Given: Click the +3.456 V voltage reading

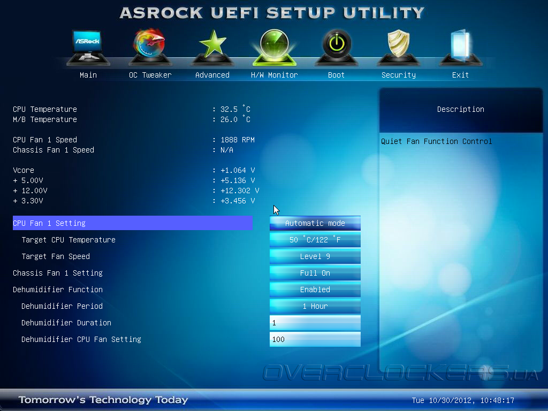Looking at the screenshot, I should point(238,201).
